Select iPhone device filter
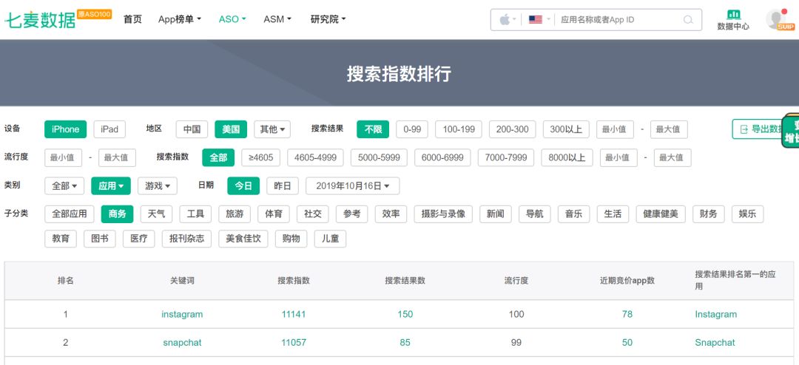Viewport: 799px width, 365px height. (x=65, y=129)
